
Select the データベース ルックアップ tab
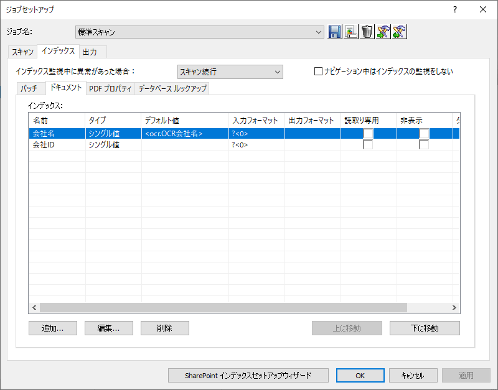172,88
